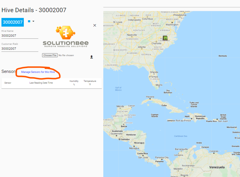Select the blue 30002007 hive tab
This screenshot has width=240, height=177.
coord(13,22)
